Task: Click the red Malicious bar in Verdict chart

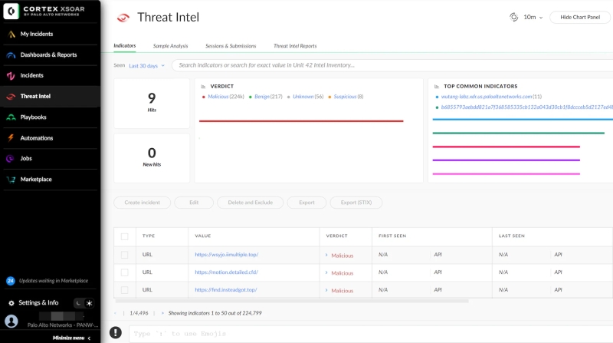Action: click(x=301, y=121)
